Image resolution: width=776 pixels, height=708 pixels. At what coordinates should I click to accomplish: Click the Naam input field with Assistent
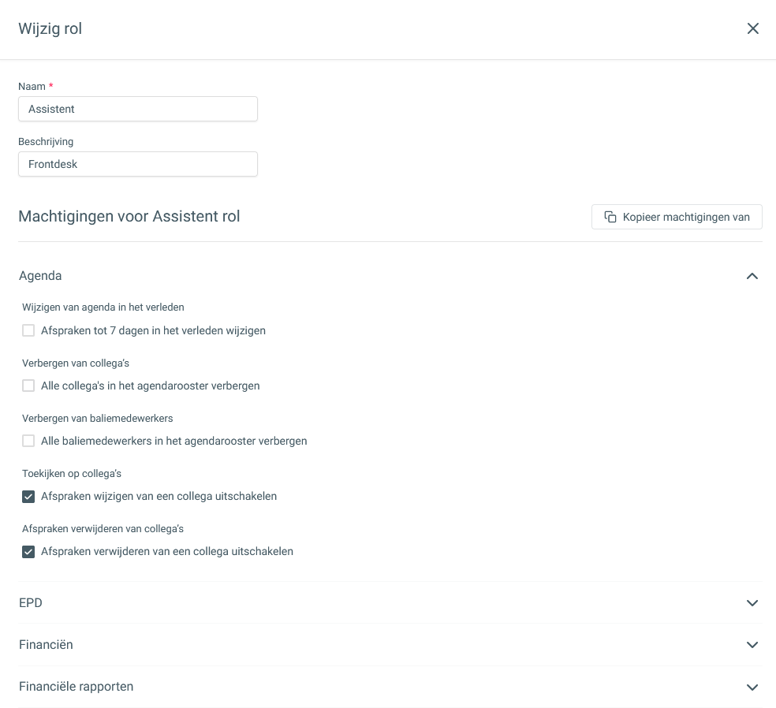[138, 109]
